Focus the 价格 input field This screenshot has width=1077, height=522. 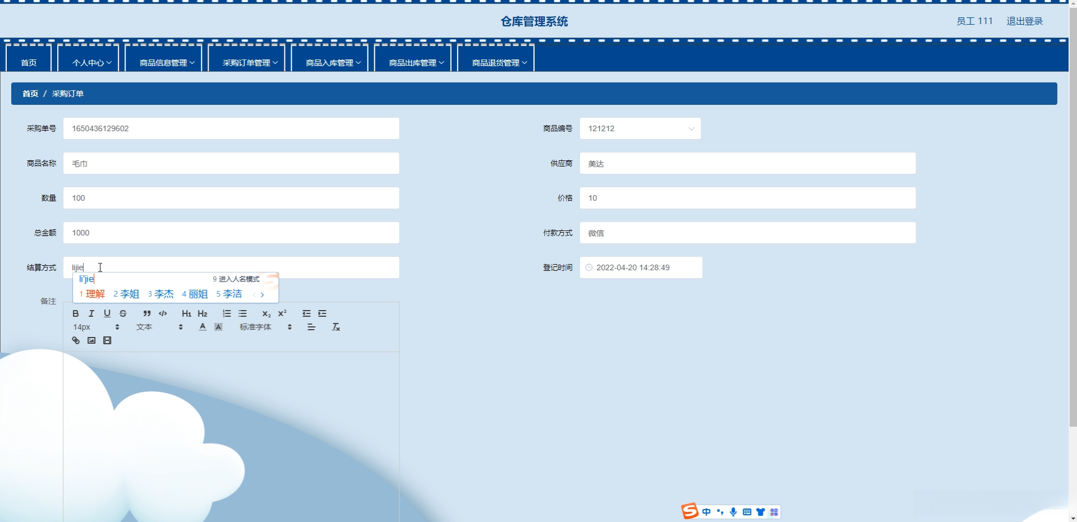[x=748, y=198]
